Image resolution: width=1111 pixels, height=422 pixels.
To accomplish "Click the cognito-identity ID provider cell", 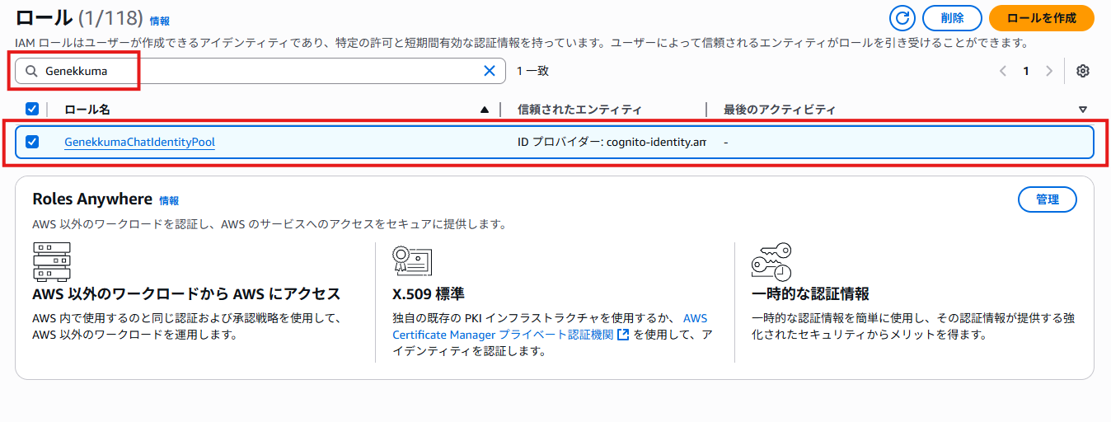I will 612,142.
